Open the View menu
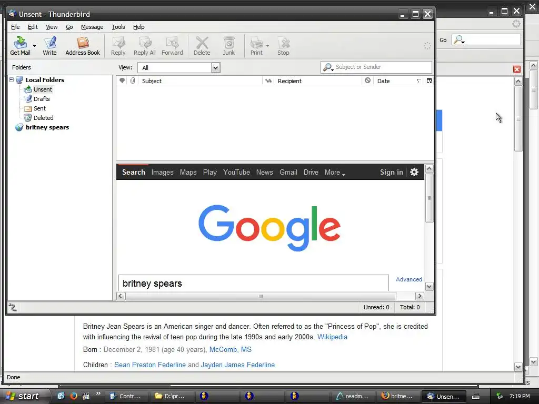Screen dimensions: 539x404 (52, 27)
